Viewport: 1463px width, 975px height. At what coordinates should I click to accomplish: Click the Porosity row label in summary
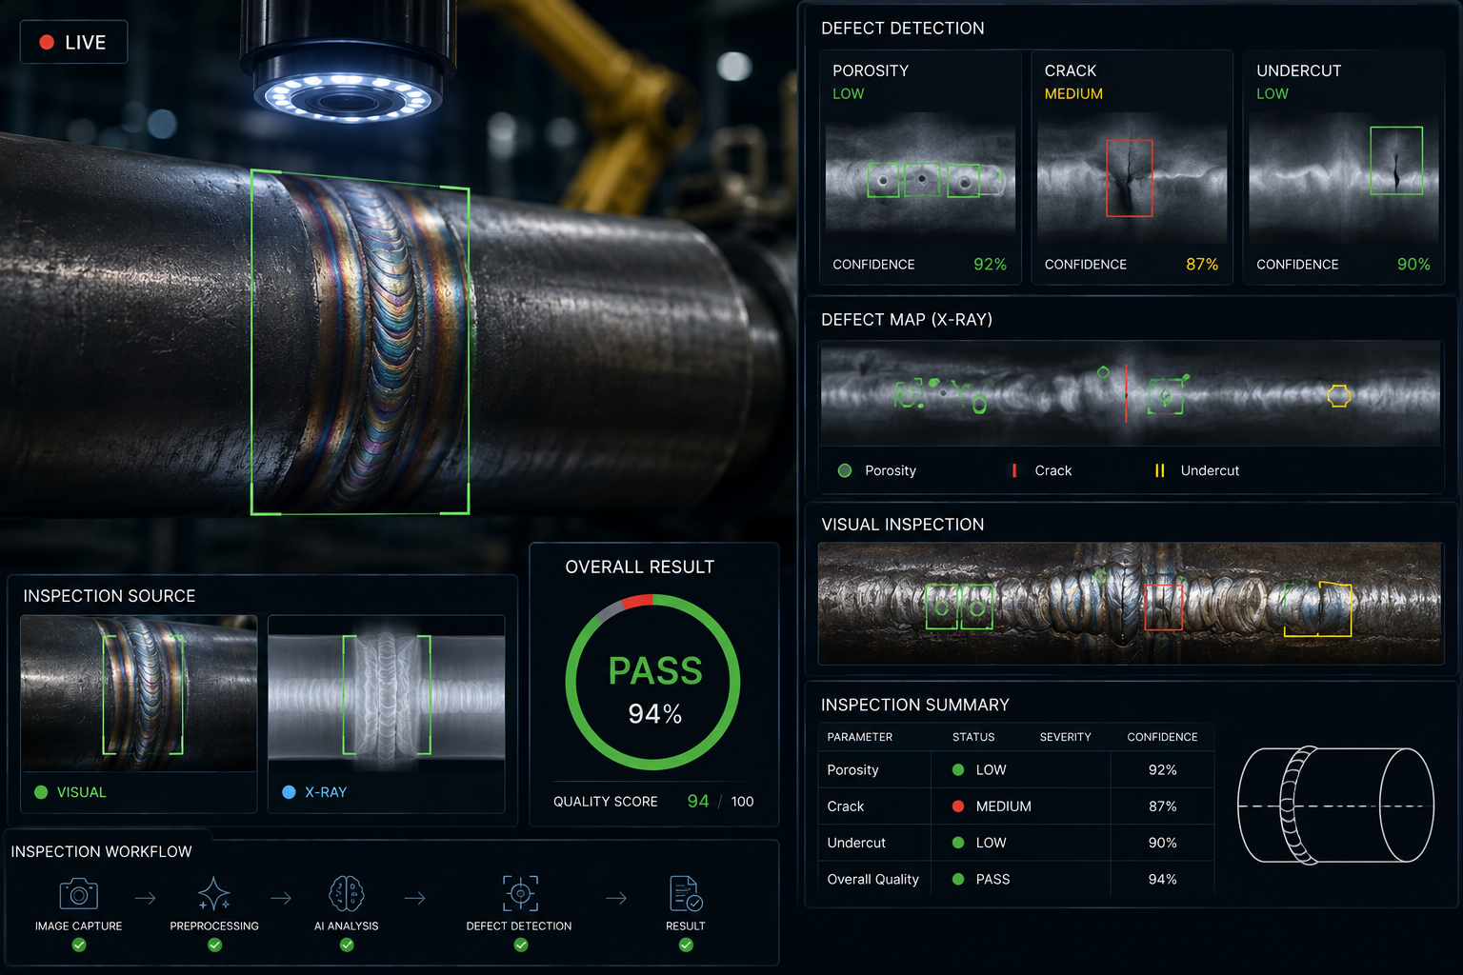point(852,769)
